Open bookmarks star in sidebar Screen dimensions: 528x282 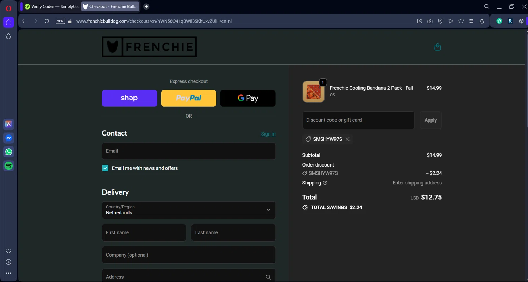[8, 36]
